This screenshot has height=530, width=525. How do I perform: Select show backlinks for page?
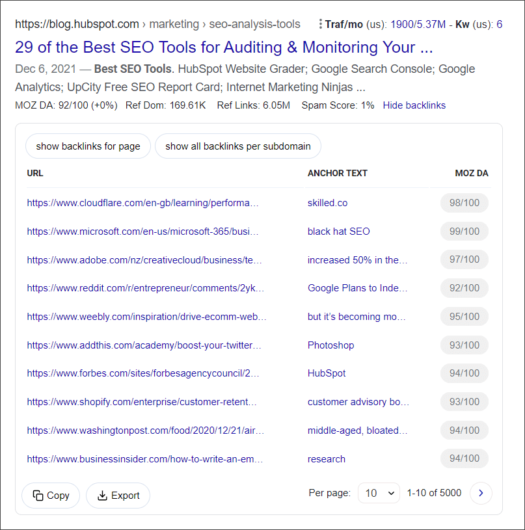(x=88, y=146)
